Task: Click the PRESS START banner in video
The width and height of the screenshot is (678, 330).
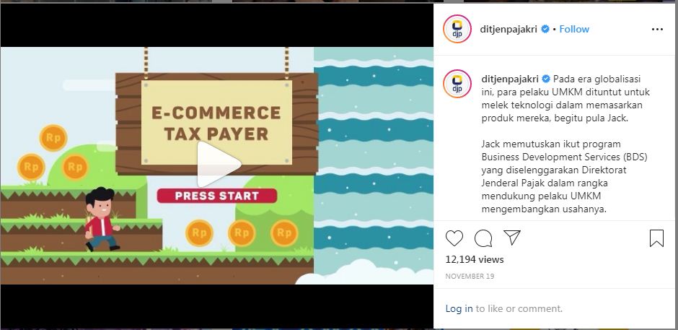Action: click(216, 196)
